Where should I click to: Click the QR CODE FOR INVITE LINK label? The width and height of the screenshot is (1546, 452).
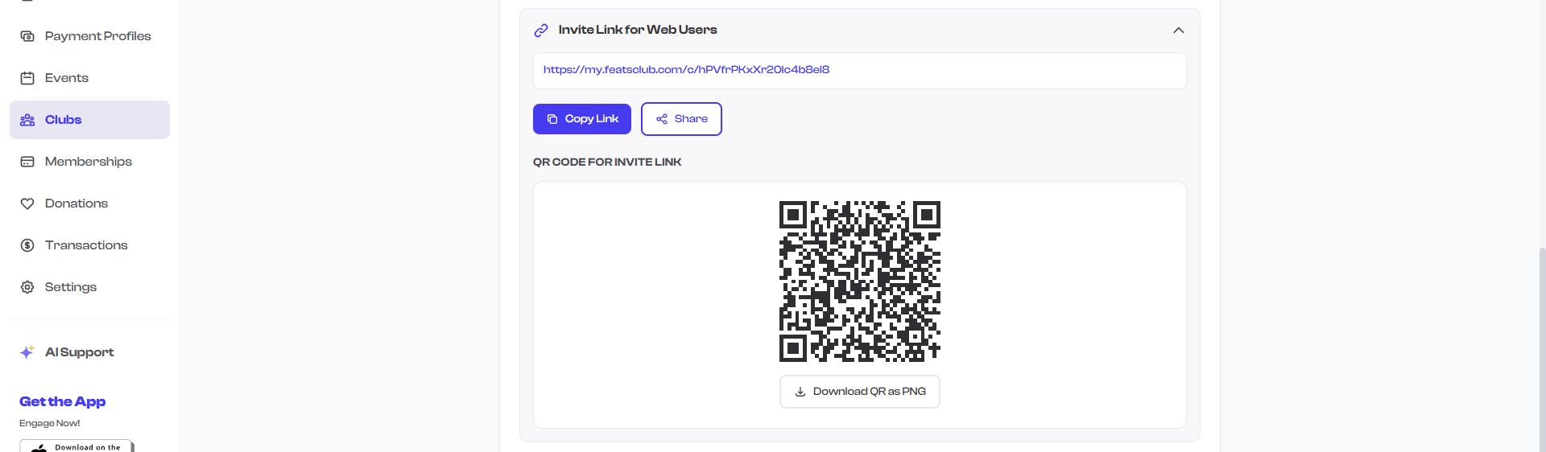(607, 162)
